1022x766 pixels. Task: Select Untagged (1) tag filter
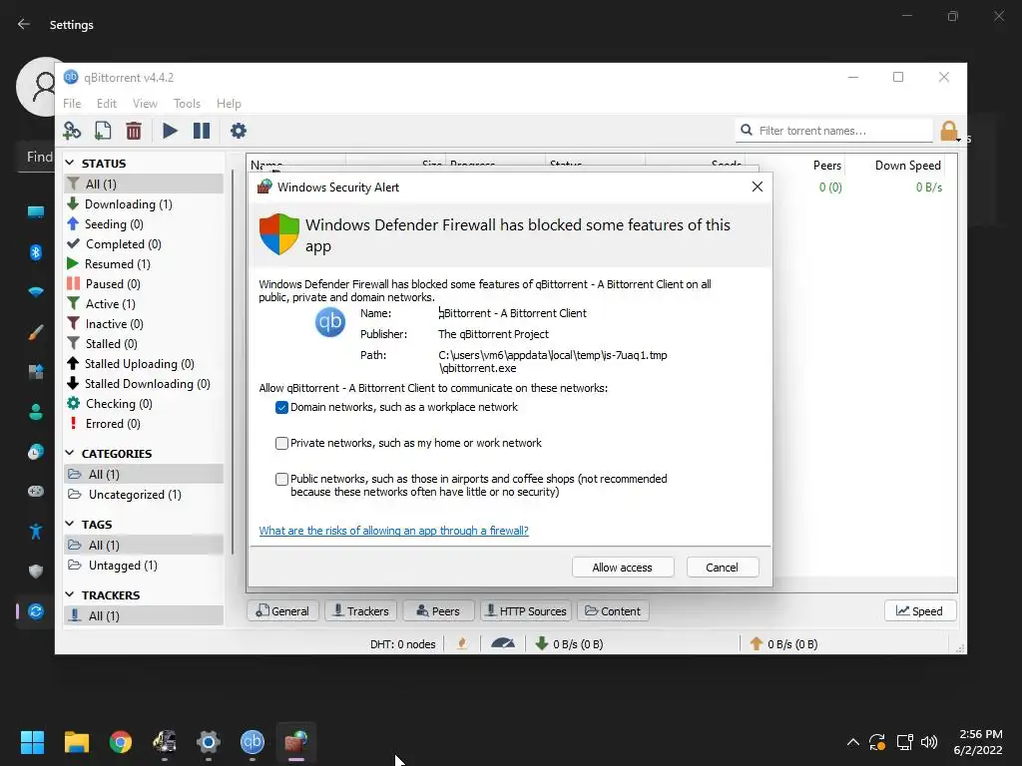click(x=123, y=566)
